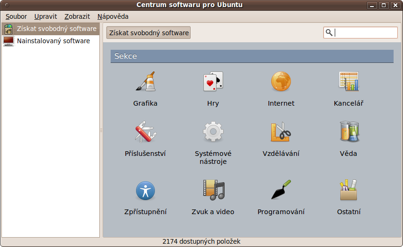Click the Příslušenství pocket knife icon
This screenshot has height=247, width=403.
tap(145, 132)
